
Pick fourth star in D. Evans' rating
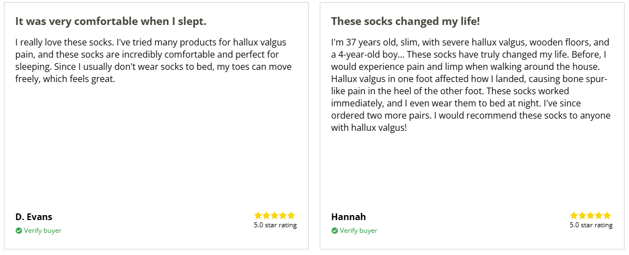pos(283,216)
